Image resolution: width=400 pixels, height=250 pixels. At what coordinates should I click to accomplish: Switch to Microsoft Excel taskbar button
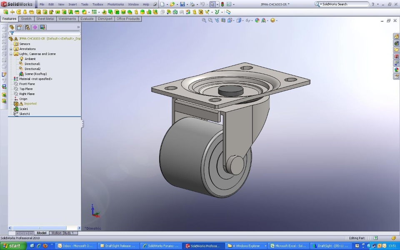[289, 246]
